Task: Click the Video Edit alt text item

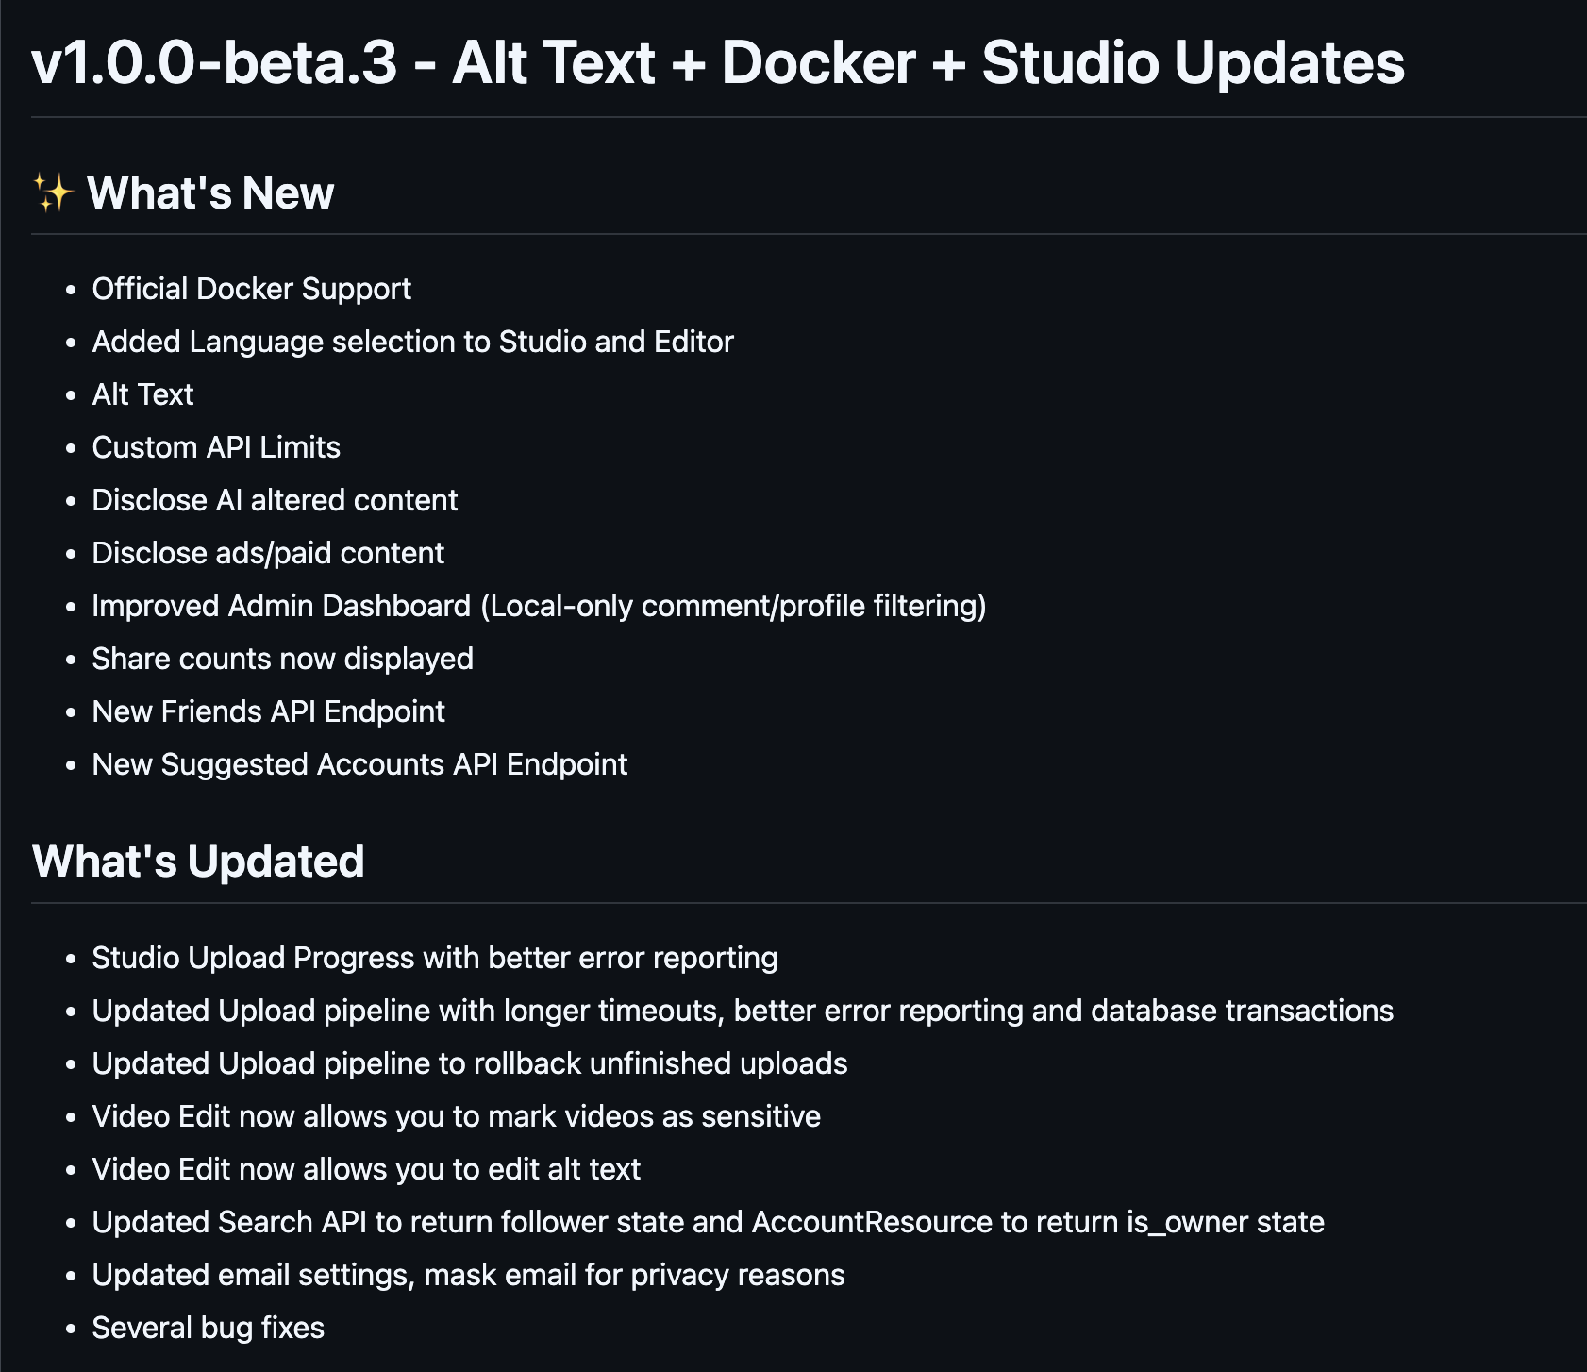Action: tap(366, 1169)
